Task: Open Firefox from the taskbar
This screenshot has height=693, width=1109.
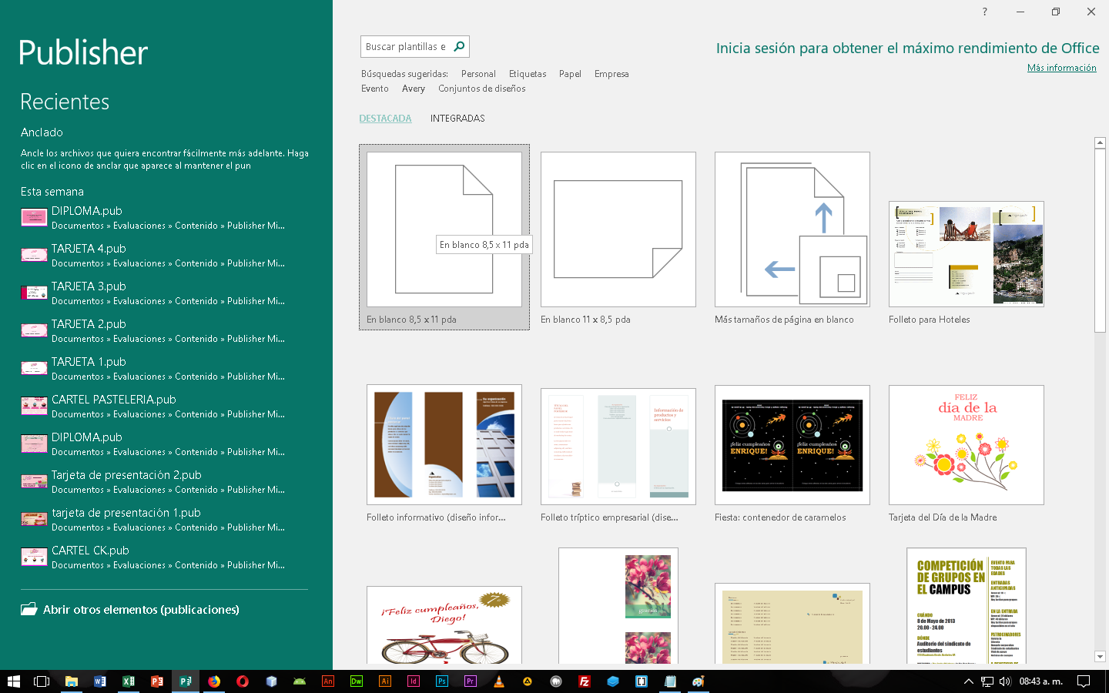Action: point(213,681)
